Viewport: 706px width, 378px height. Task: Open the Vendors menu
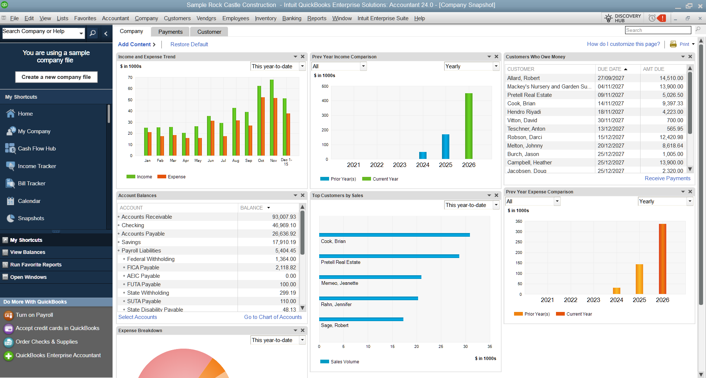click(x=206, y=18)
